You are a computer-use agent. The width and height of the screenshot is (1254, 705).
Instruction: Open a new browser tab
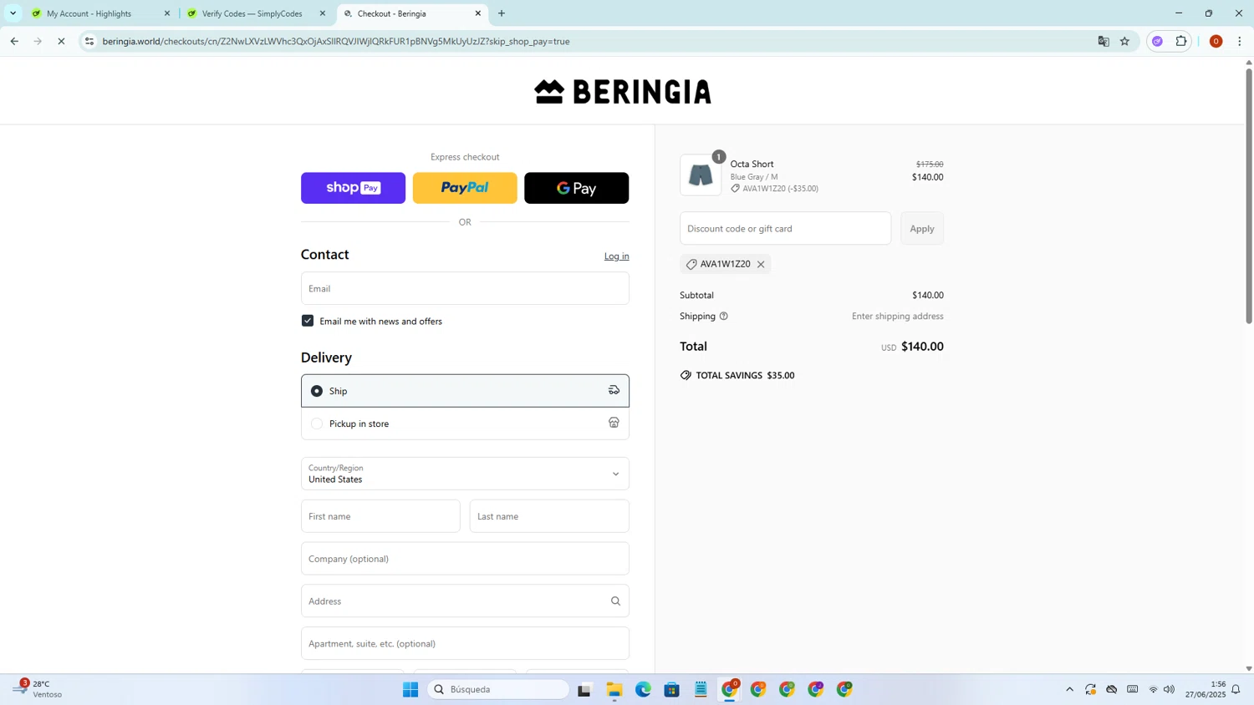[x=502, y=13]
